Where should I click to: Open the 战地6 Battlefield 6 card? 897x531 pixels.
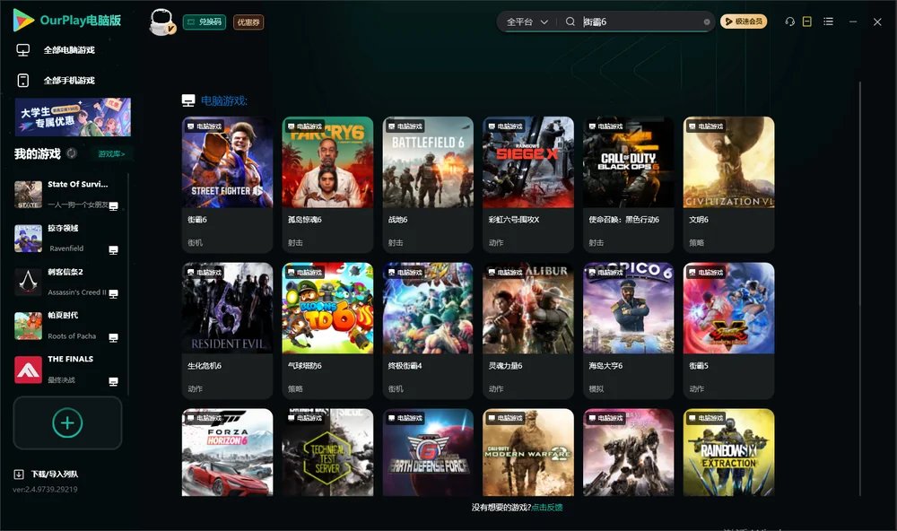428,185
